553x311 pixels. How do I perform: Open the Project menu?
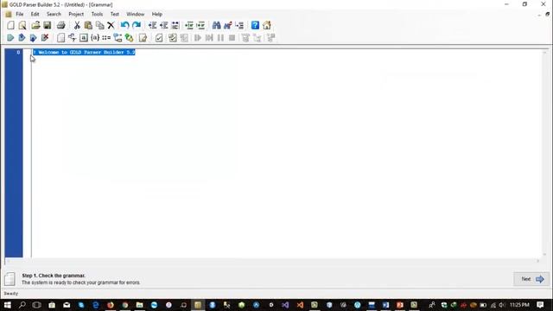tap(76, 14)
